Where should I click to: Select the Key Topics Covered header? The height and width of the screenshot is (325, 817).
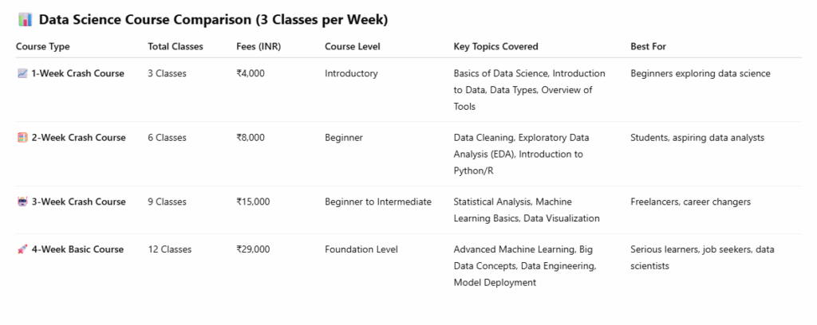tap(495, 47)
